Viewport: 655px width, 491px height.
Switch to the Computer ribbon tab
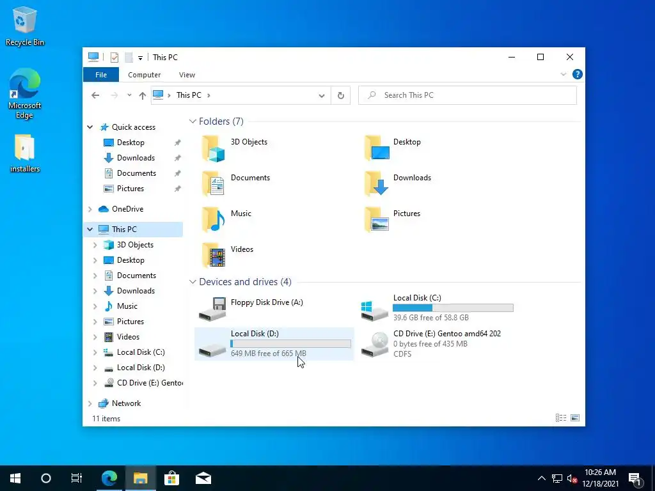[144, 75]
